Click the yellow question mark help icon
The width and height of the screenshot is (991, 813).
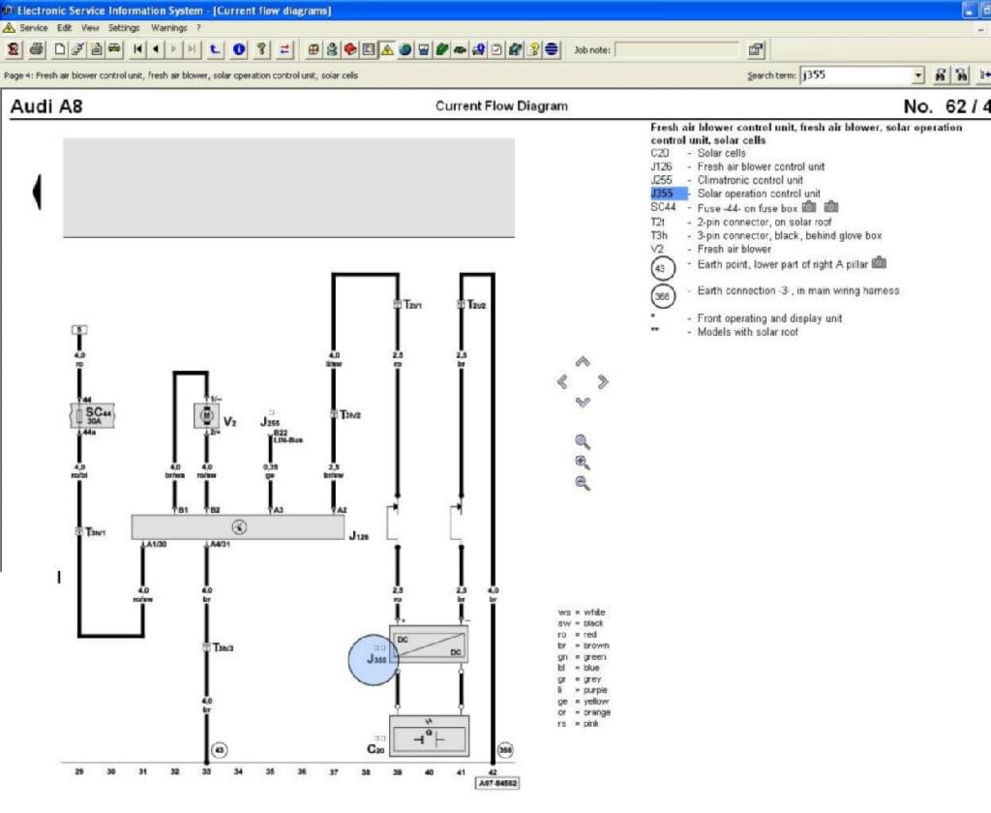pos(533,49)
